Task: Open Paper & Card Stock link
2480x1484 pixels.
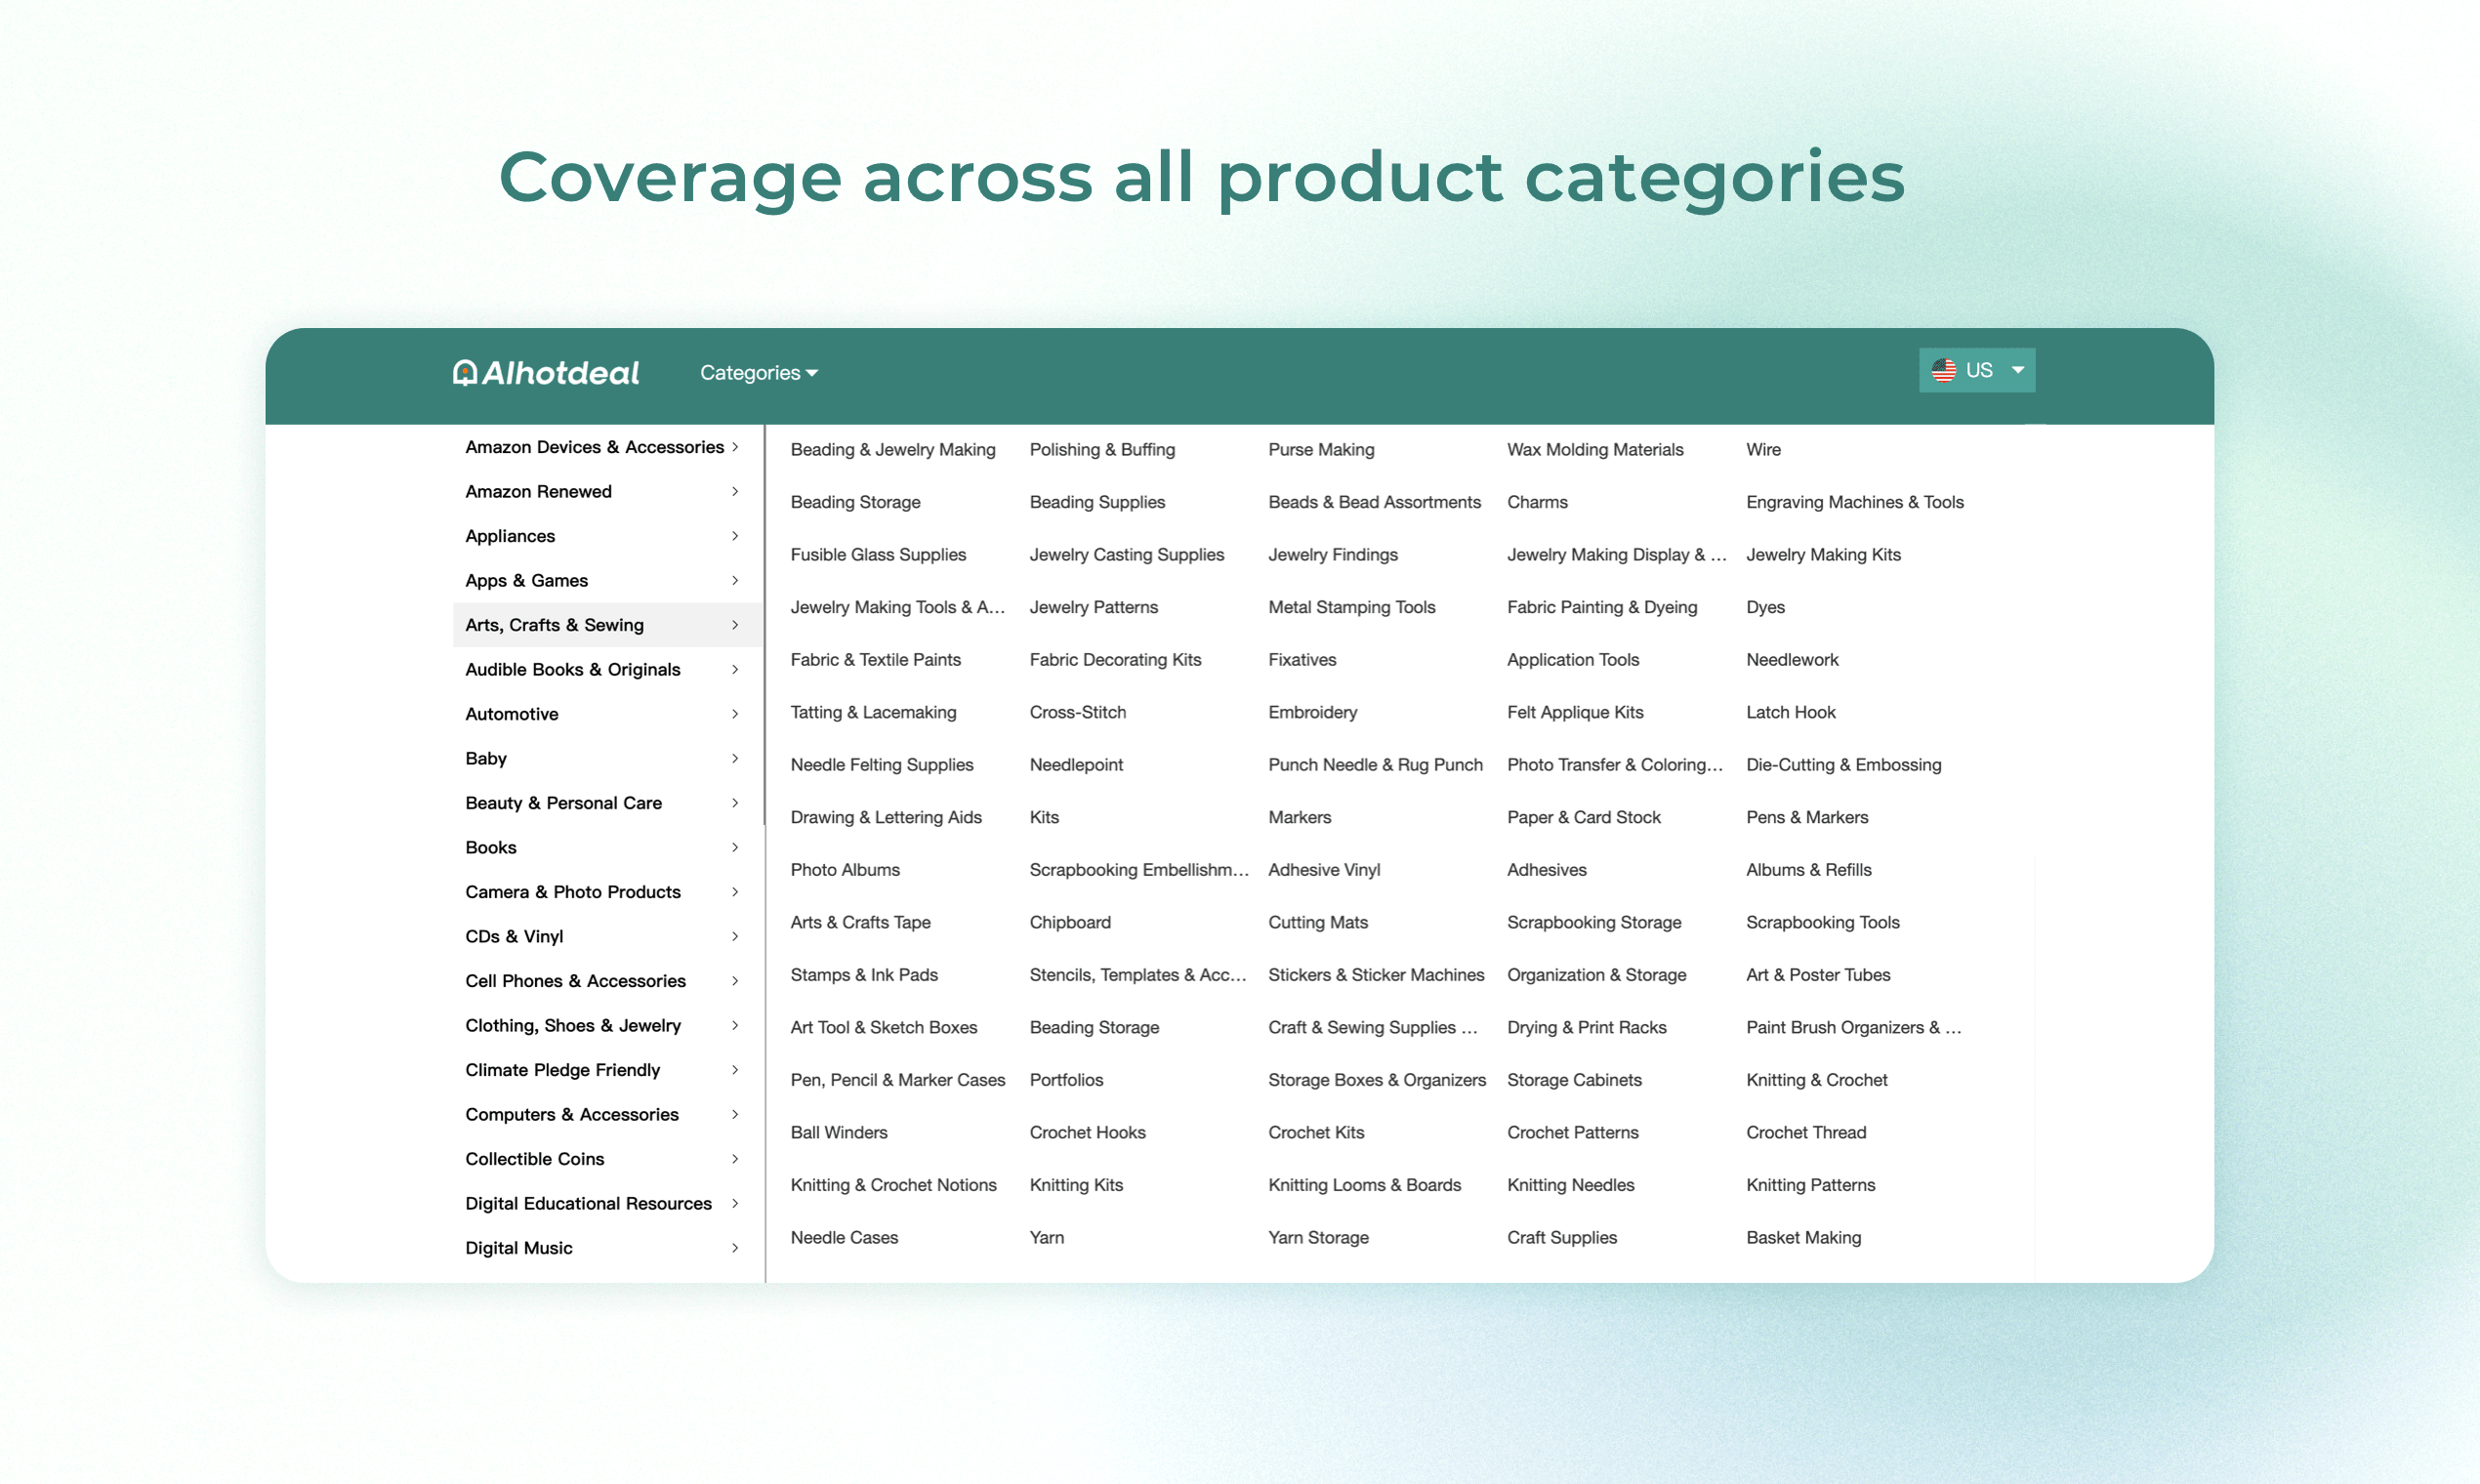Action: [x=1583, y=817]
